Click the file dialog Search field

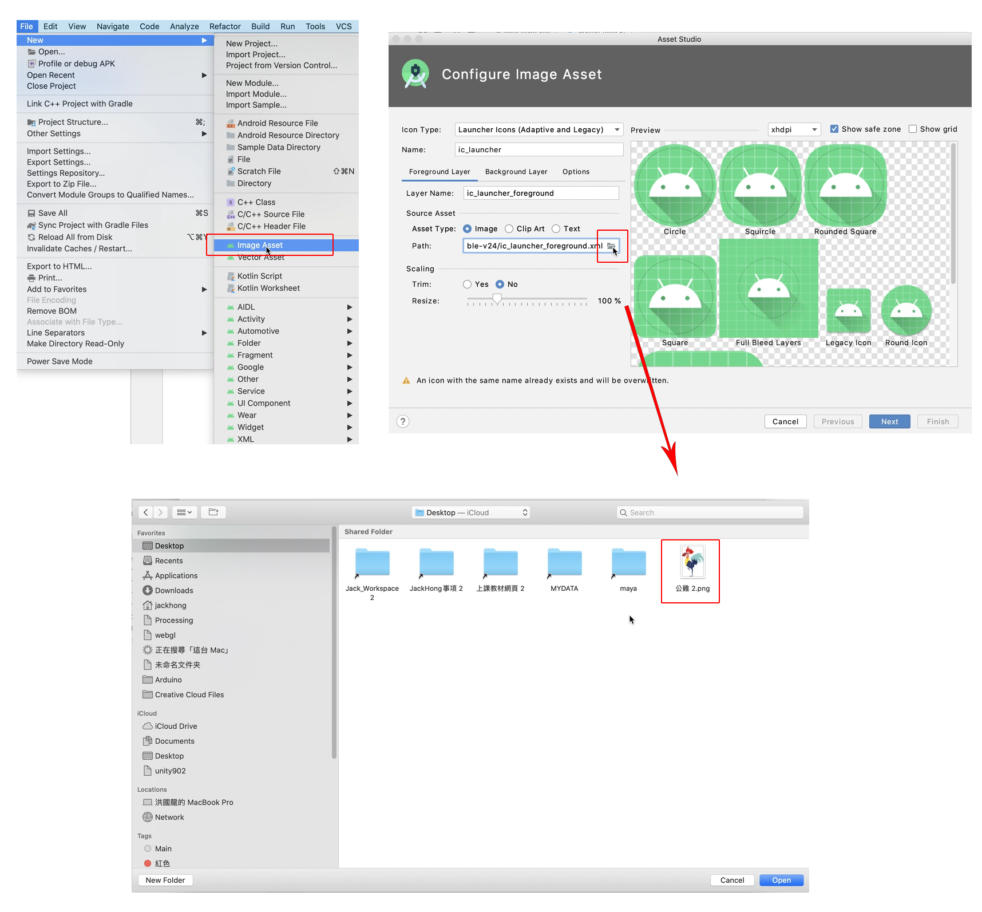click(x=710, y=512)
